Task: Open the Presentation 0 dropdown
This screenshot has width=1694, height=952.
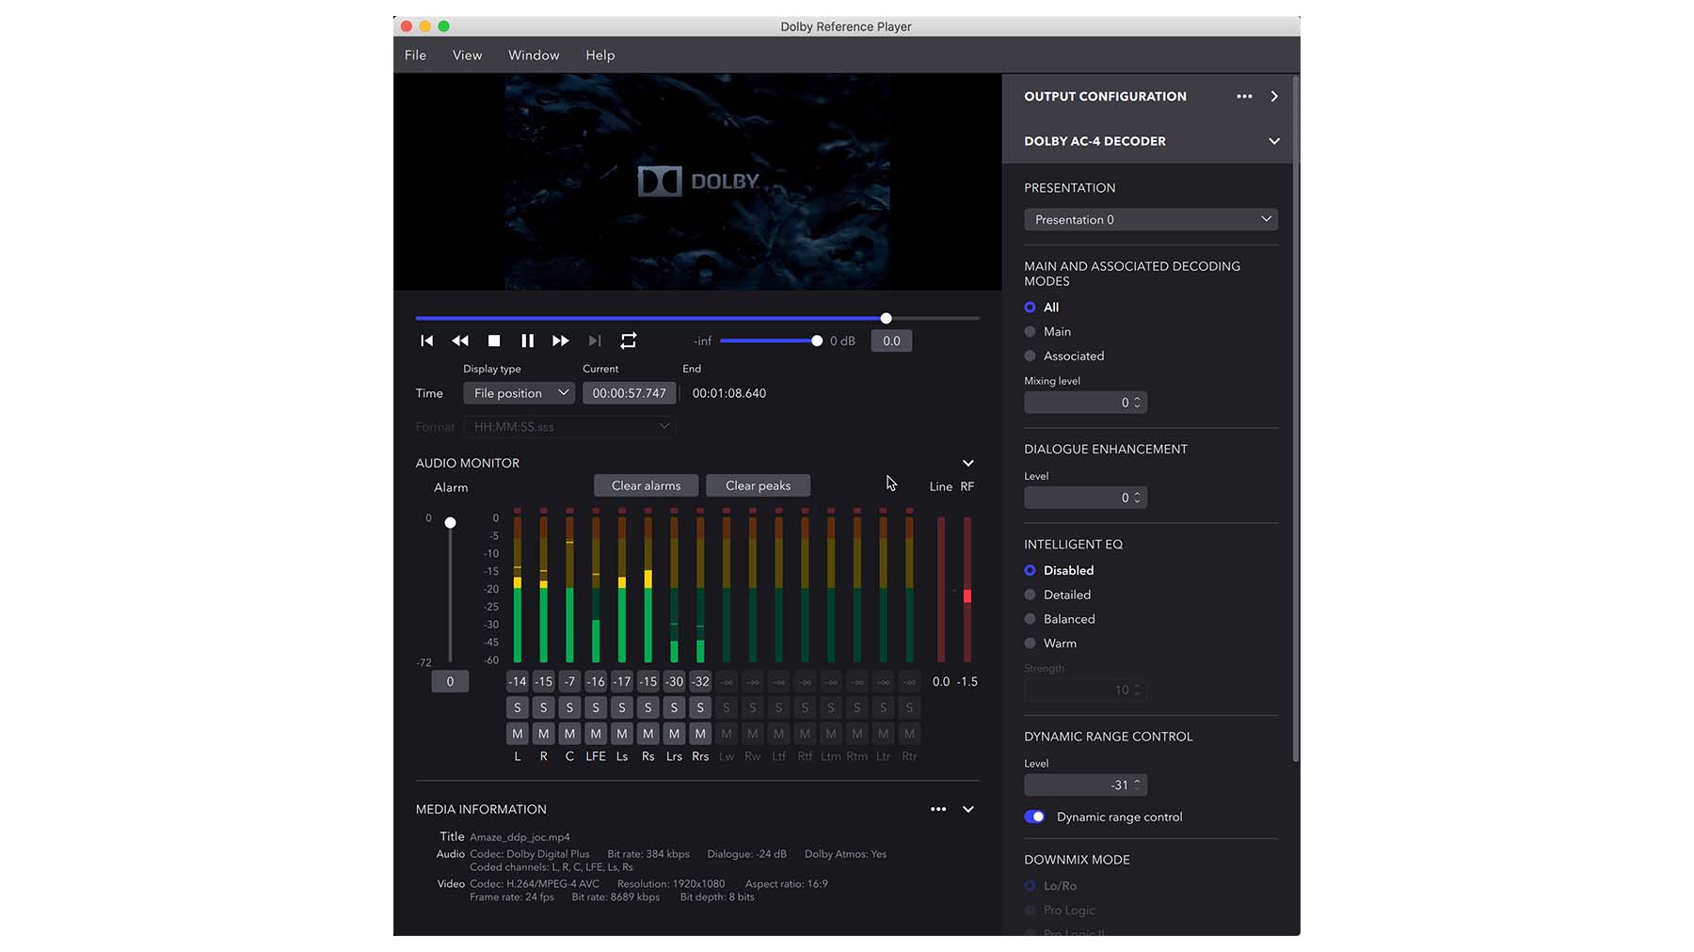Action: point(1150,219)
